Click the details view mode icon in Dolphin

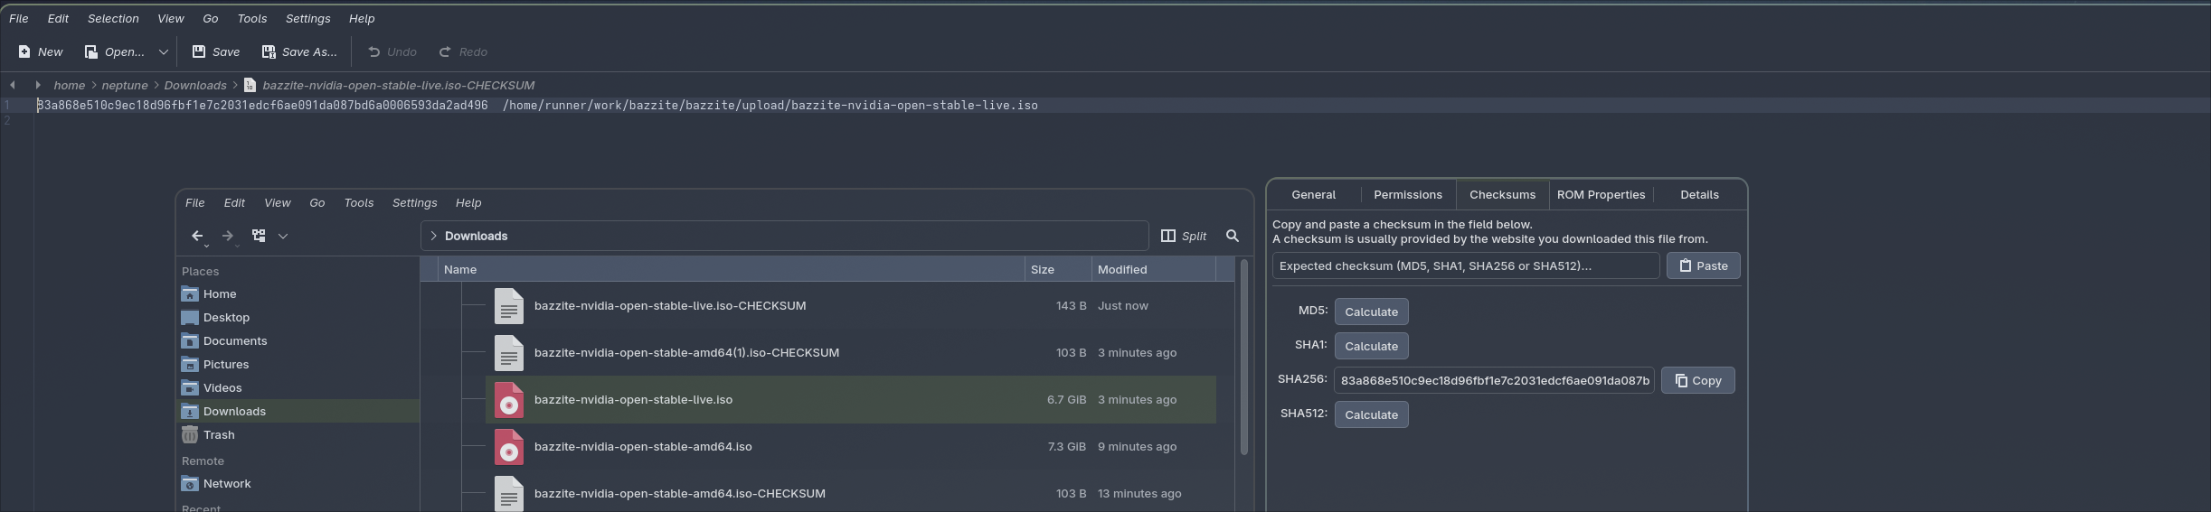pyautogui.click(x=259, y=236)
